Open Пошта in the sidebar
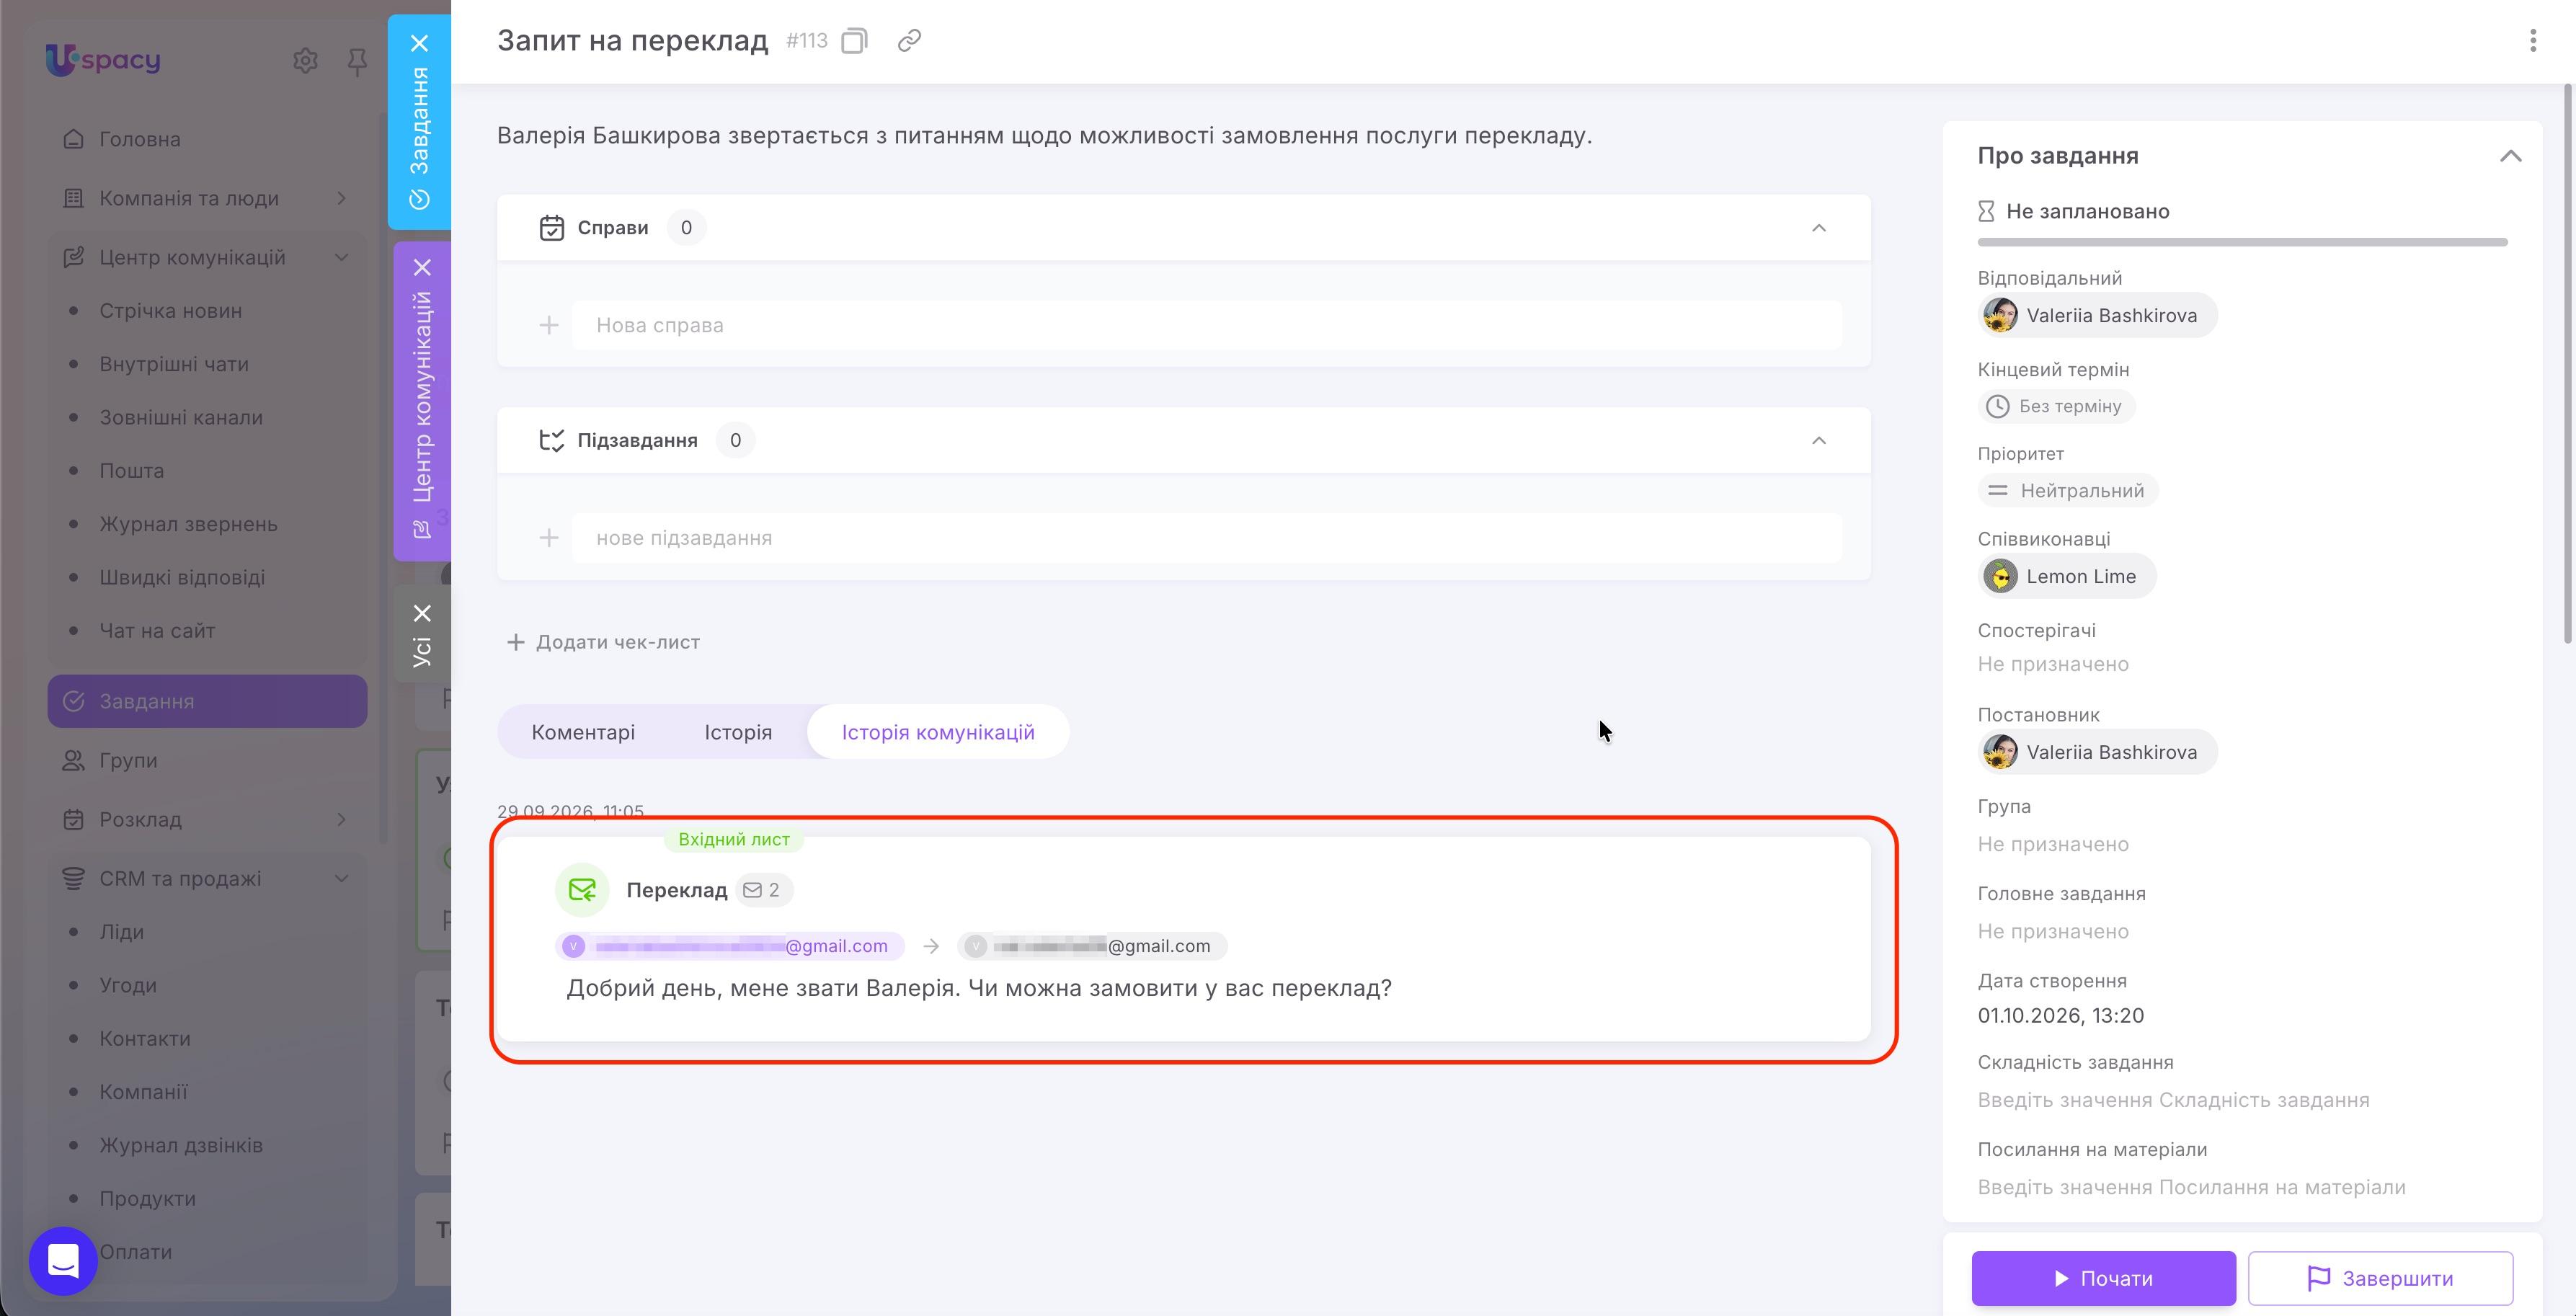 131,471
